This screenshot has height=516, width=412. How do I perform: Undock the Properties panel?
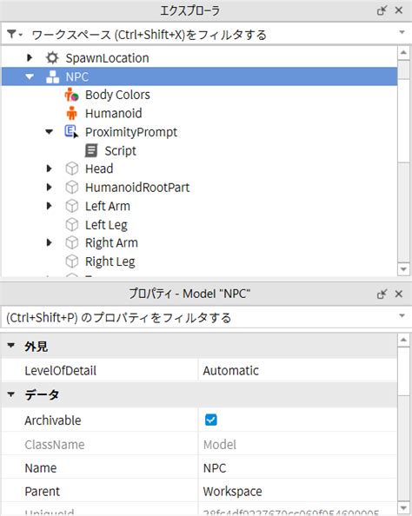[x=382, y=294]
